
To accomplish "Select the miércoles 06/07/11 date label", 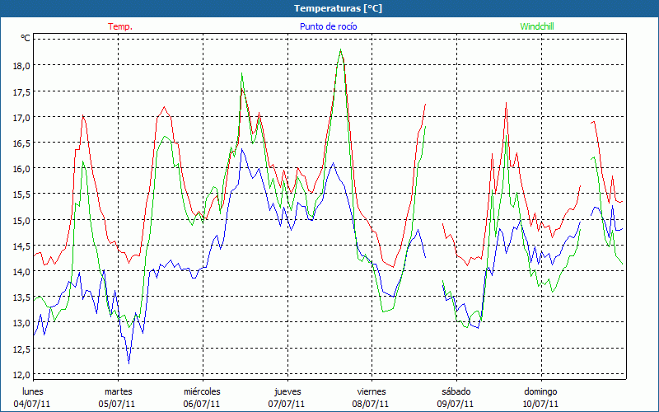I will tap(202, 397).
